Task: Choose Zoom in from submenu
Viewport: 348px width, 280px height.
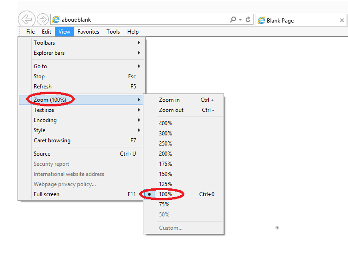Action: [183, 100]
